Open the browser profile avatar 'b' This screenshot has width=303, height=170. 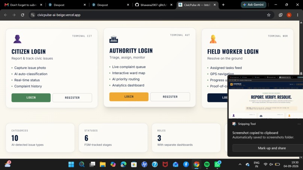click(x=289, y=15)
